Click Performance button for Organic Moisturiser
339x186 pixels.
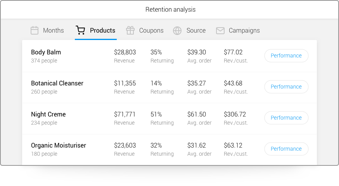point(286,149)
